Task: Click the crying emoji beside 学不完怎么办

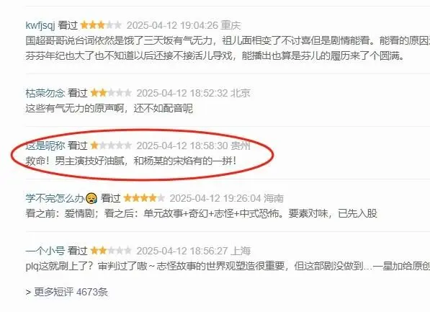Action: tap(91, 198)
